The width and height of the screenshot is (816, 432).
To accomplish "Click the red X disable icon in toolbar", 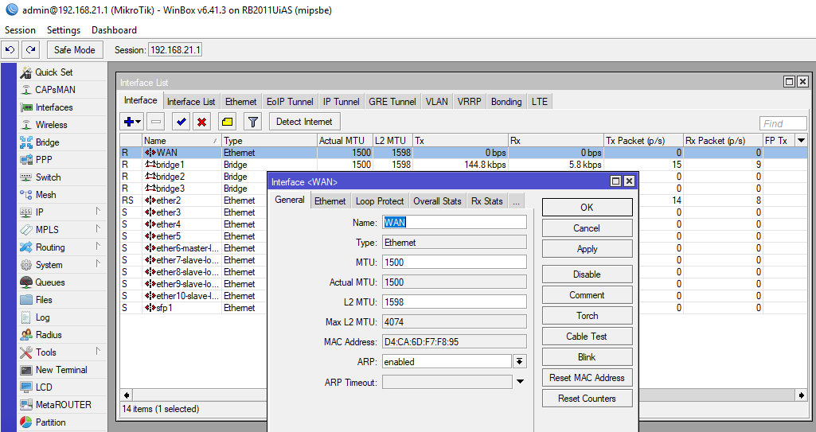I will (202, 122).
